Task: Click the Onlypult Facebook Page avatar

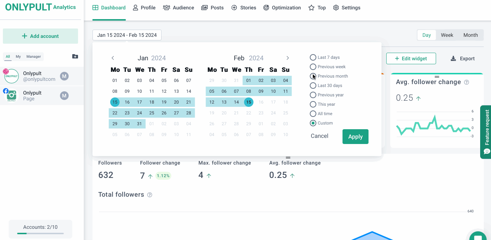Action: click(x=12, y=96)
